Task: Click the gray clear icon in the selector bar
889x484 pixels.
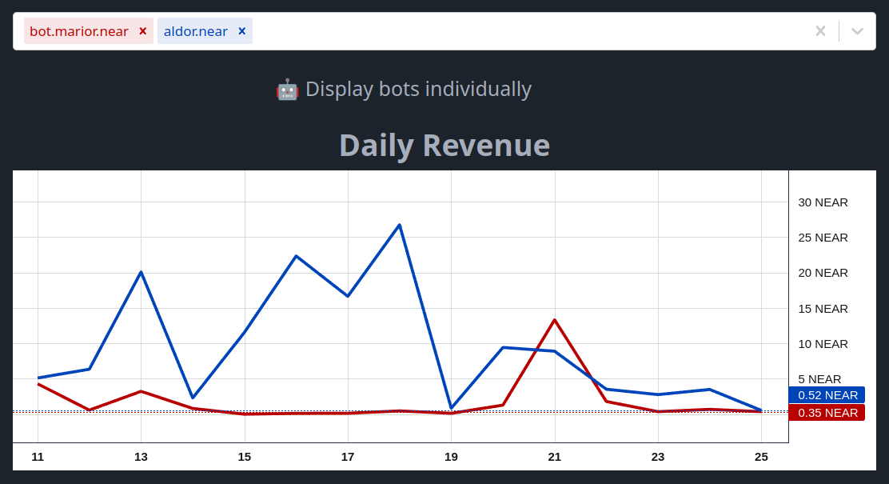Action: (x=820, y=31)
